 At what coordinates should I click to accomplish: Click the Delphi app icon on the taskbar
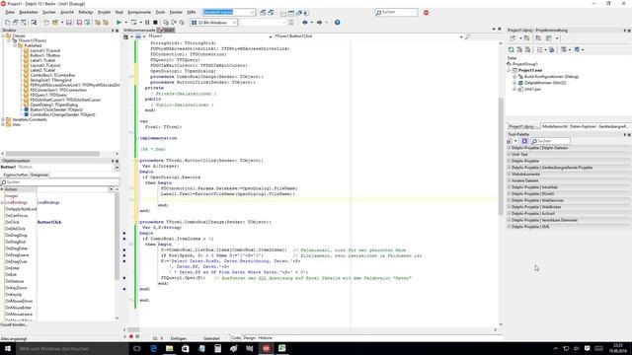coord(266,348)
